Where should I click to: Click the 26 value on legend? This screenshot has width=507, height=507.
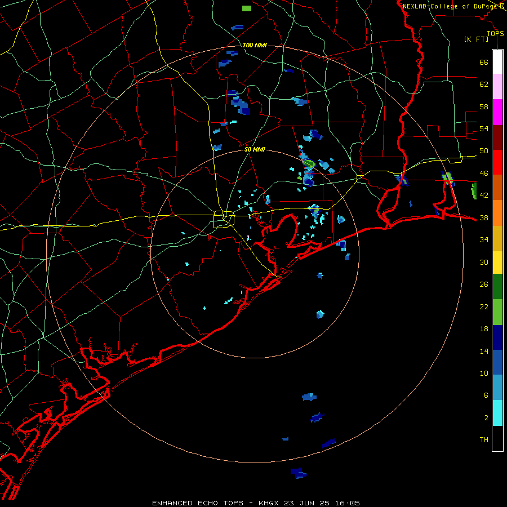(x=484, y=284)
